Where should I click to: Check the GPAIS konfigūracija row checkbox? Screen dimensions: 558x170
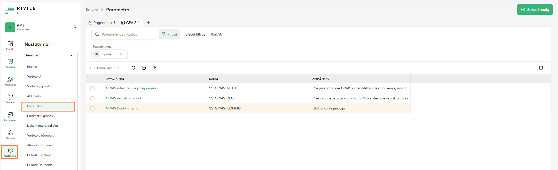(92, 108)
